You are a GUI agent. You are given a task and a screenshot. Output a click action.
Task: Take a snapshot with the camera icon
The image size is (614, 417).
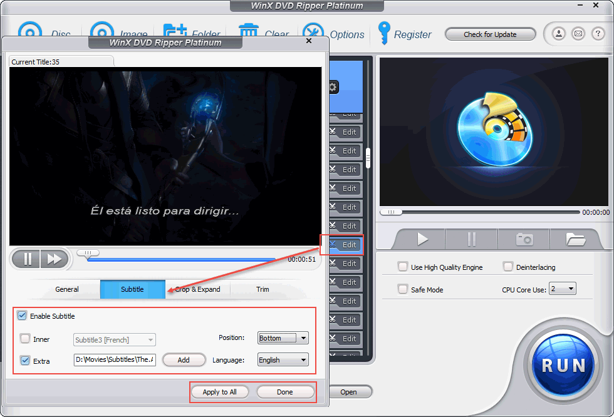click(x=524, y=239)
